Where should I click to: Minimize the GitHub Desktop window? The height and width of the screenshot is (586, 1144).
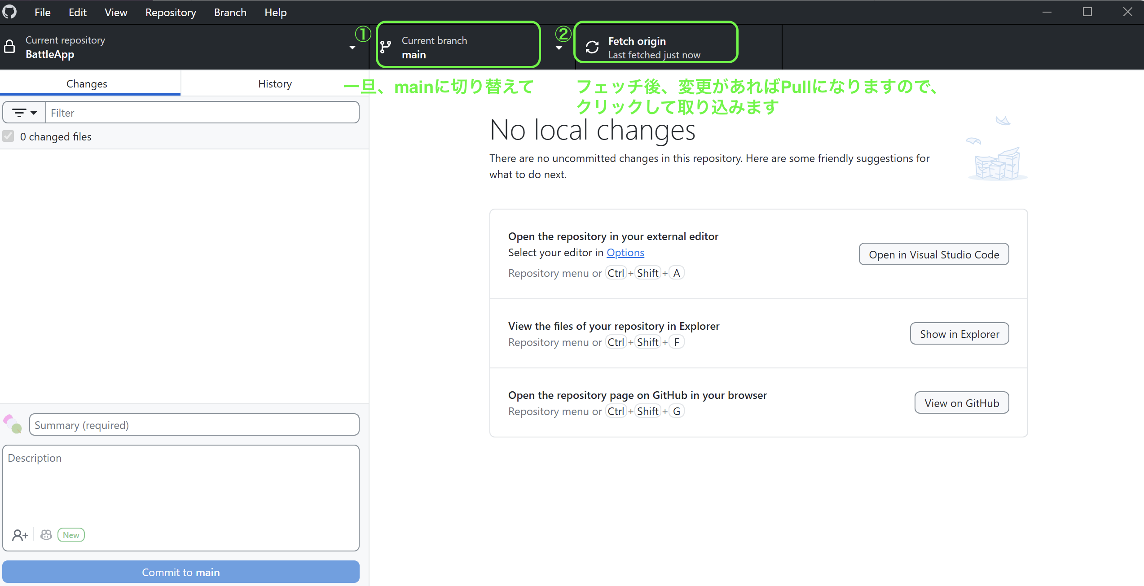[1047, 12]
